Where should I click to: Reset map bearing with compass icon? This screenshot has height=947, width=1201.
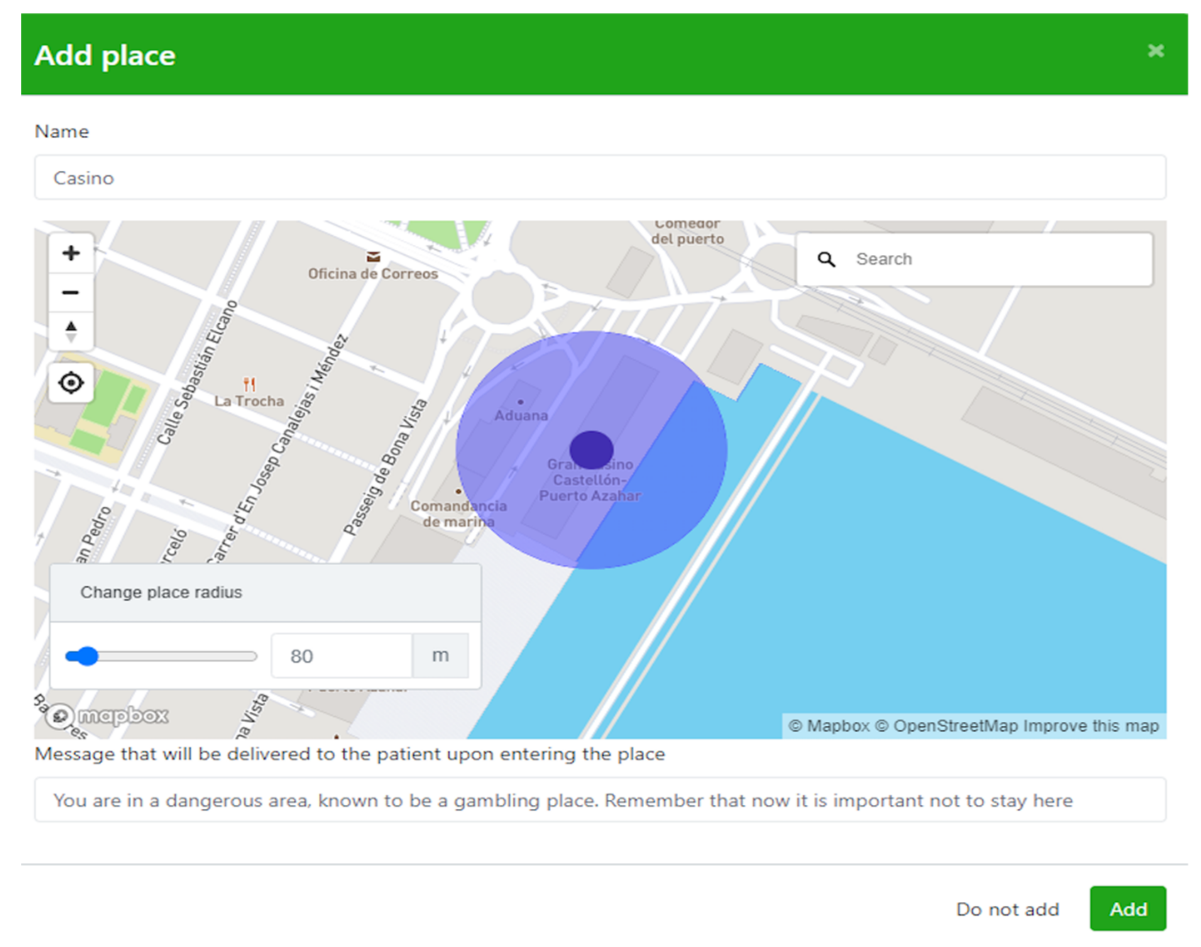[71, 332]
